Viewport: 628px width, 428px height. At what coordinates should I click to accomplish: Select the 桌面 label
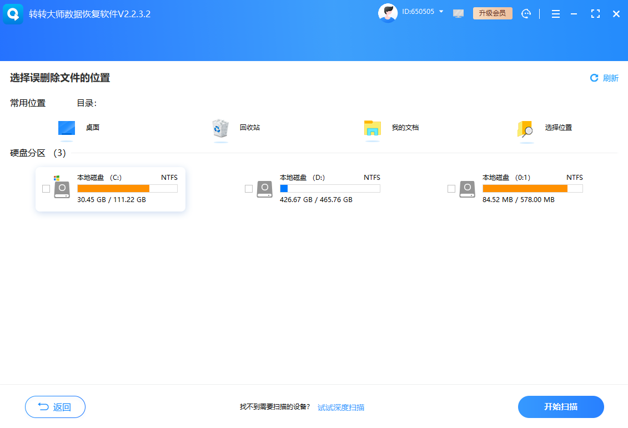(93, 127)
